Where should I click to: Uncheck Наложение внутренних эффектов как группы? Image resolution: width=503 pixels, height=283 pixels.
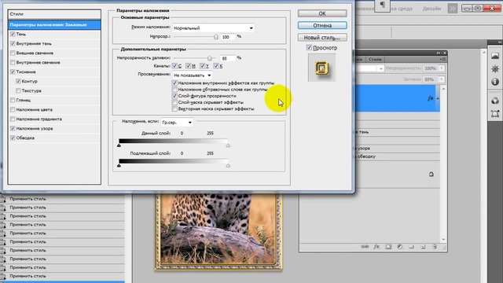pyautogui.click(x=174, y=83)
